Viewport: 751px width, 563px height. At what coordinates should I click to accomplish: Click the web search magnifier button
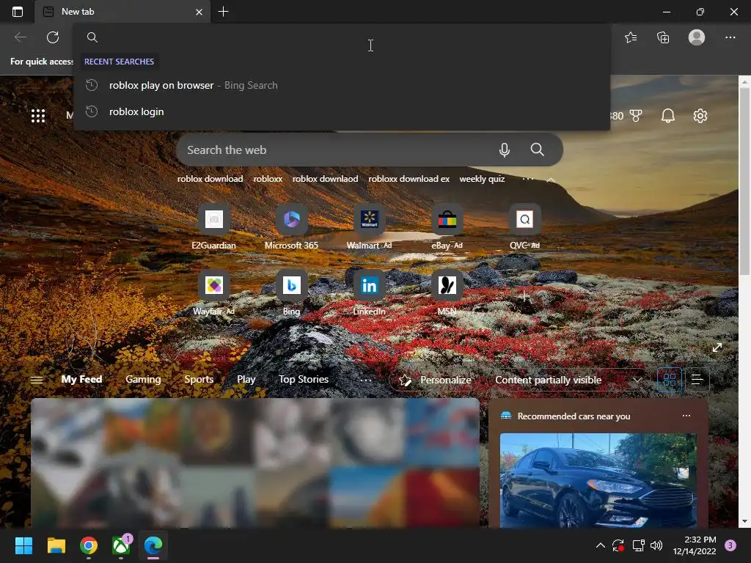(537, 150)
